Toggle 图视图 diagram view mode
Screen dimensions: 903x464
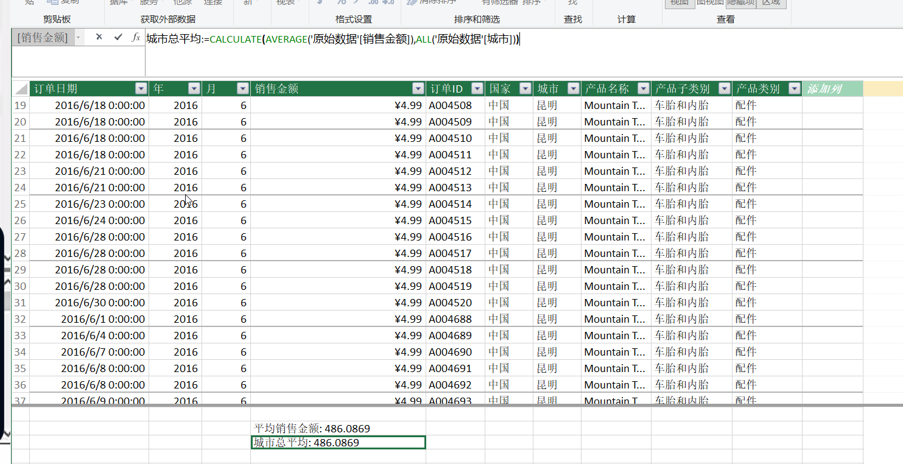tap(711, 2)
